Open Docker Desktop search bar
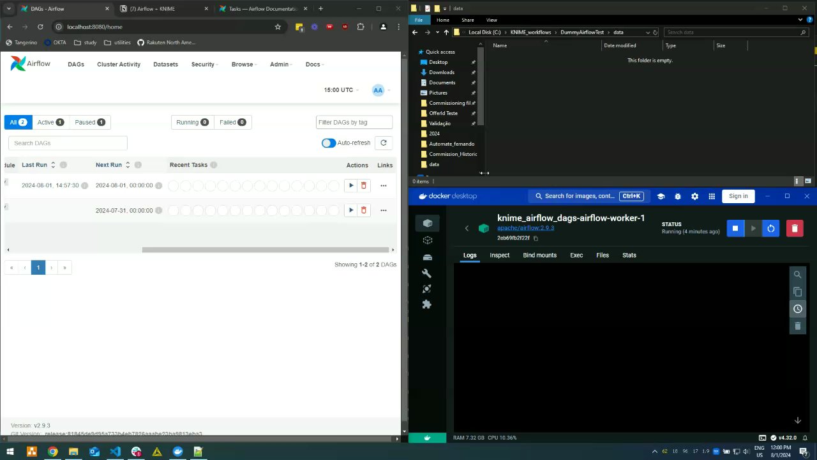This screenshot has height=460, width=817. point(589,196)
